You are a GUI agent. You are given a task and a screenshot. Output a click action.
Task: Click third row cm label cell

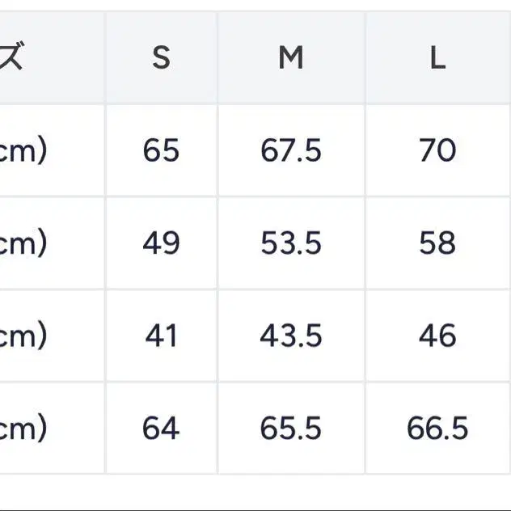click(x=52, y=336)
